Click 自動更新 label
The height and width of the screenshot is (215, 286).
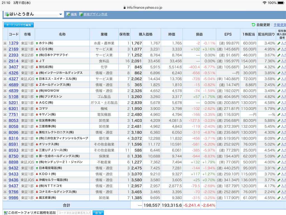(x=263, y=25)
